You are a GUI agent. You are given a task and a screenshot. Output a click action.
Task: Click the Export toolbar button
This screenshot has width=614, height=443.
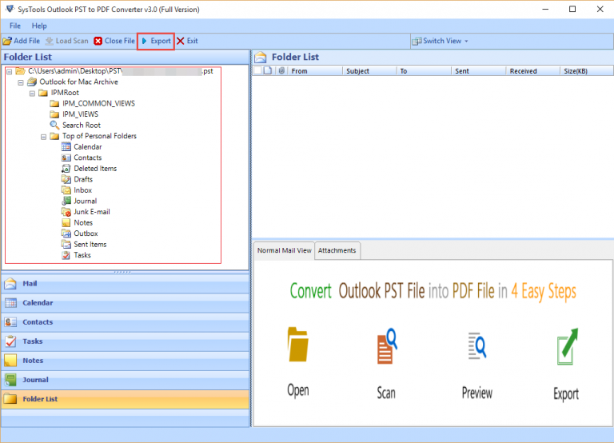click(156, 41)
